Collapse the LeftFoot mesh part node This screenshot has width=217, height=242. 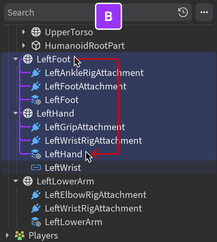coord(15,59)
